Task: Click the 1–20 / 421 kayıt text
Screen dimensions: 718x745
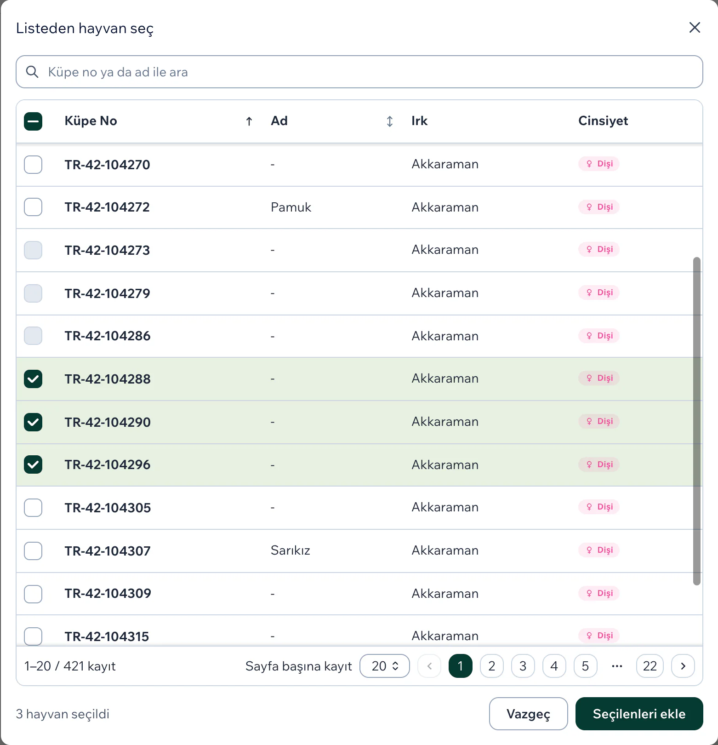Action: [70, 666]
